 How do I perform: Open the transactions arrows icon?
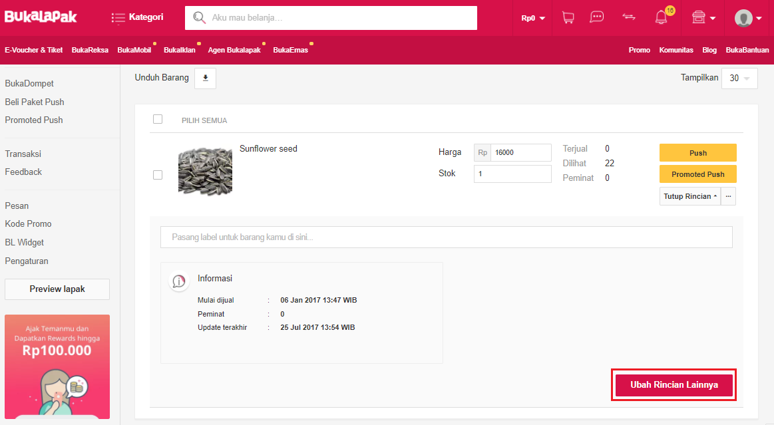click(x=629, y=17)
